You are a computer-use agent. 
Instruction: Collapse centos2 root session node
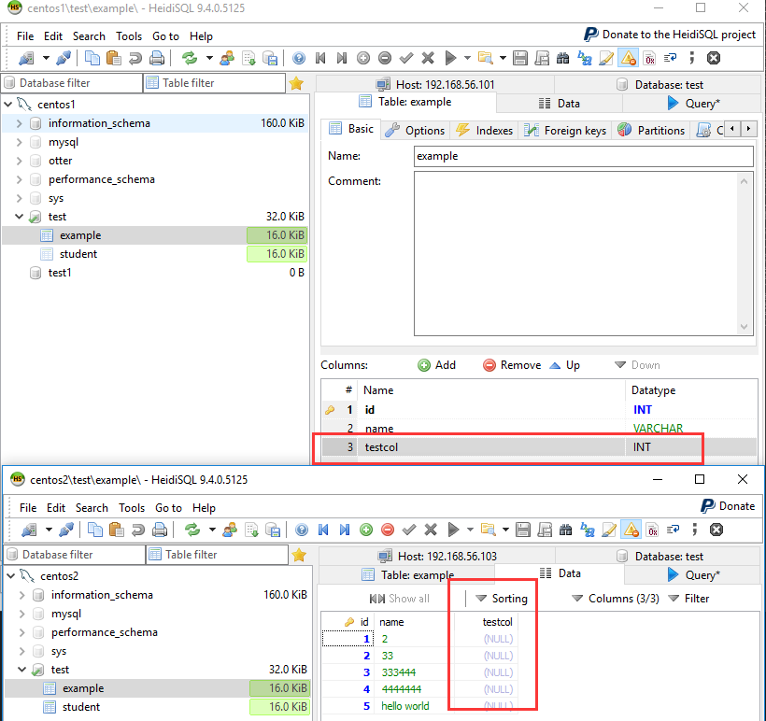point(11,576)
